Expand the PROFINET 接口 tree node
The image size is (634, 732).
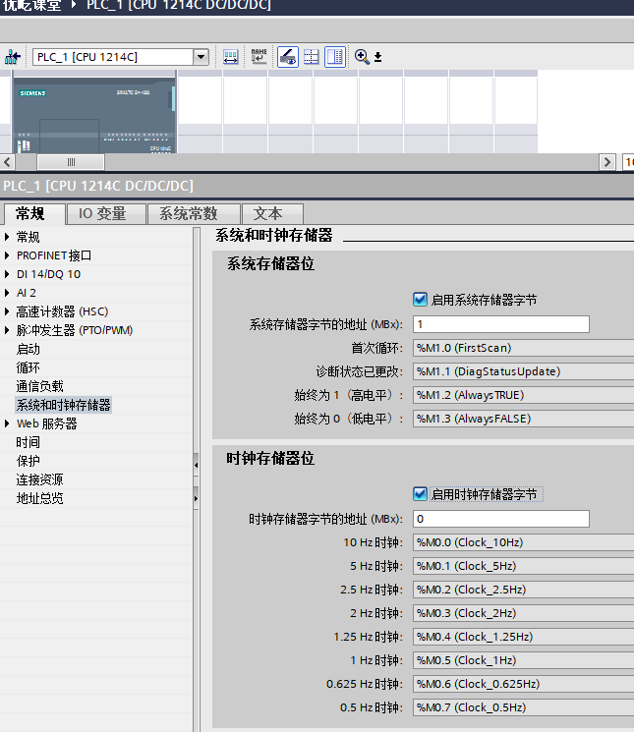tap(7, 255)
